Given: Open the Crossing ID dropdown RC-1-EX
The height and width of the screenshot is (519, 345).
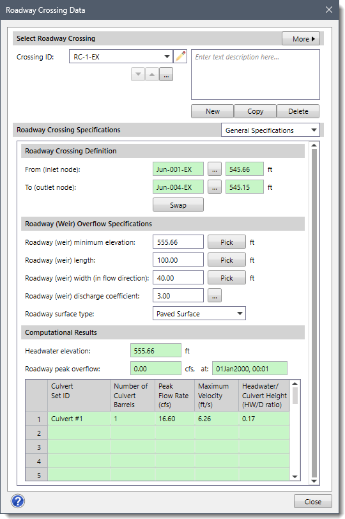Looking at the screenshot, I should 121,57.
